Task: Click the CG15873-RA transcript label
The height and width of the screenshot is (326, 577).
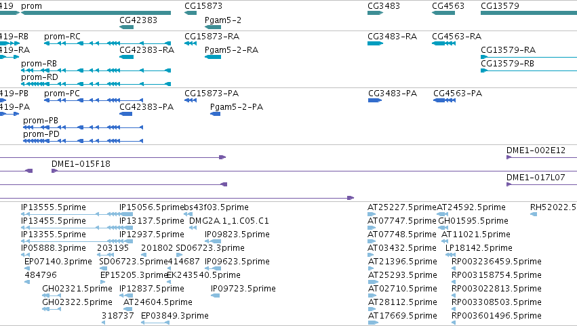Action: click(x=212, y=37)
